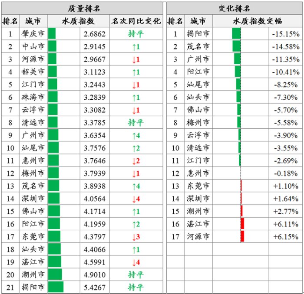Select the 2.6862 water index value
Screen dimensions: 304x294
coord(94,34)
